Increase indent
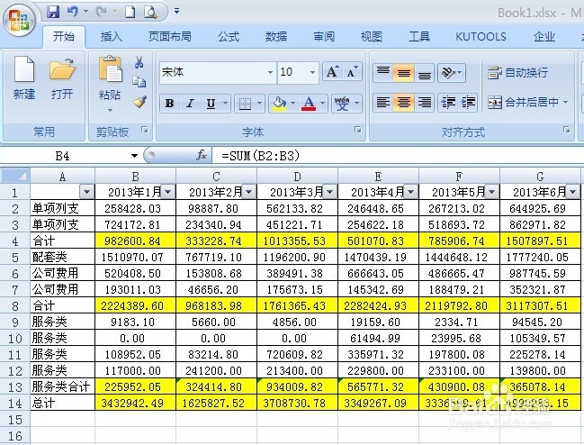The image size is (584, 445). pyautogui.click(x=468, y=102)
